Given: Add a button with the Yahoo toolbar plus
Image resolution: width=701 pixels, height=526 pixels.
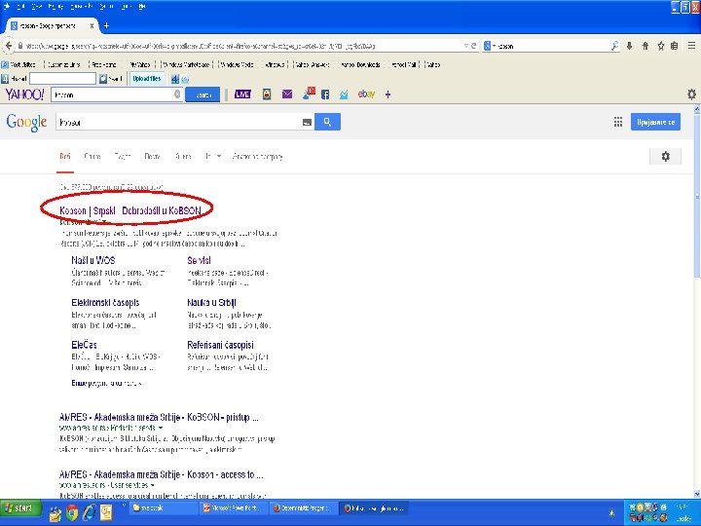Looking at the screenshot, I should tap(388, 94).
